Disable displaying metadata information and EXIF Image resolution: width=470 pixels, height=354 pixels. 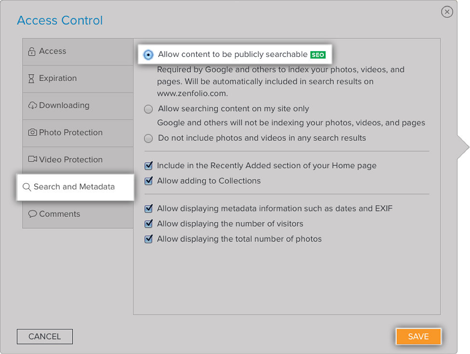pos(148,209)
